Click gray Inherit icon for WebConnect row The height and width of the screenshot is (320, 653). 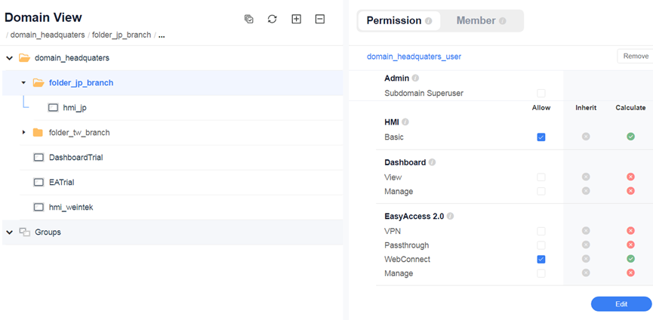click(x=586, y=259)
